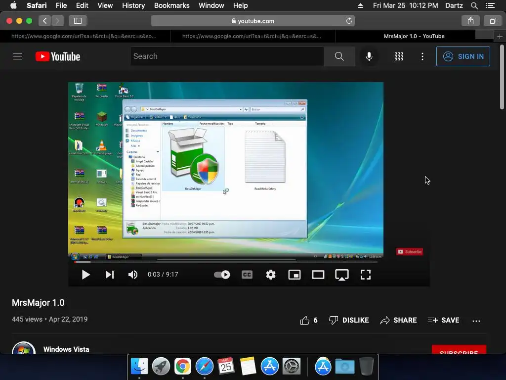
Task: Open the Dartz user menu
Action: pyautogui.click(x=454, y=5)
